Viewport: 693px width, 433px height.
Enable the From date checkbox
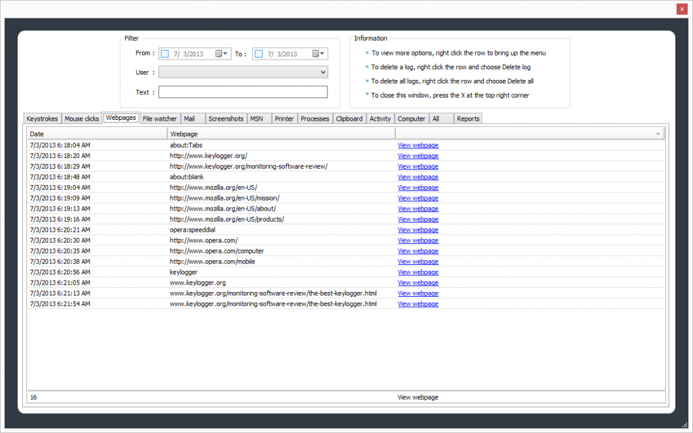(164, 54)
